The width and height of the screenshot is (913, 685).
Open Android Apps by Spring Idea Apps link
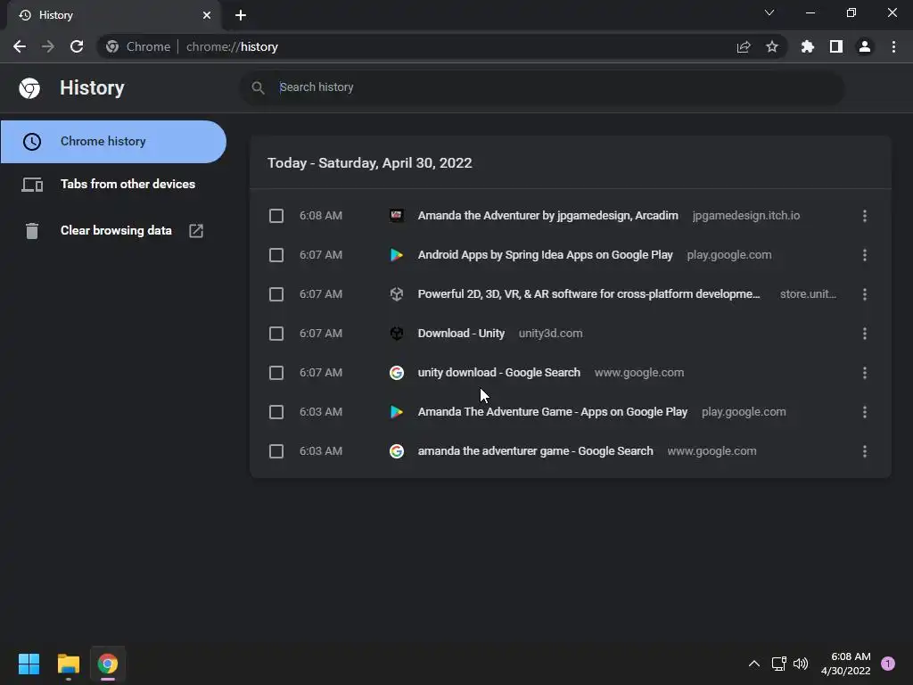coord(545,254)
